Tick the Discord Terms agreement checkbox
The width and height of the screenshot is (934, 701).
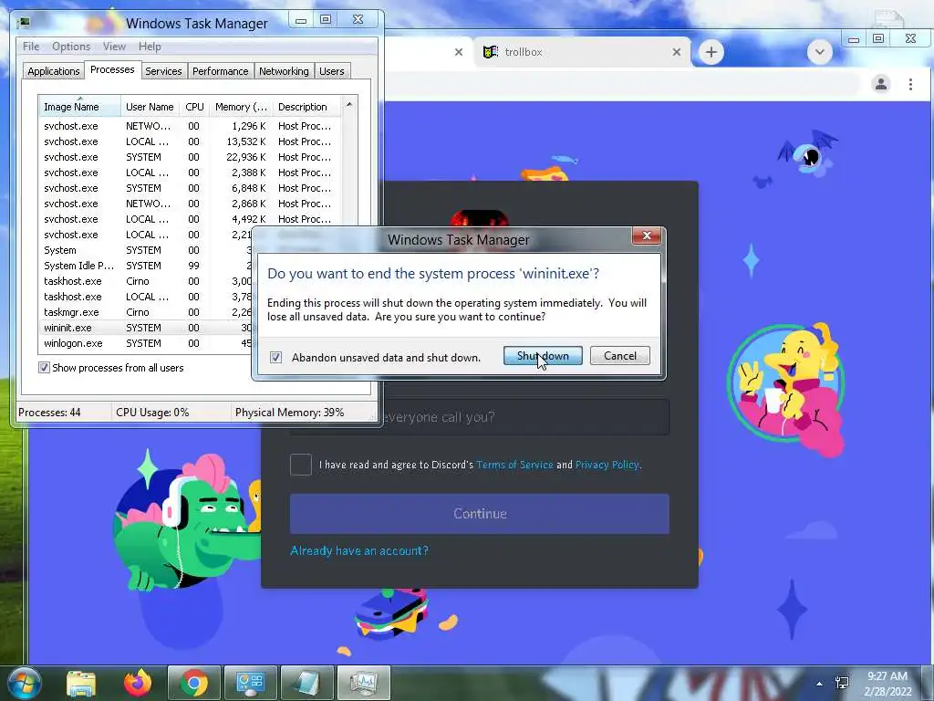tap(301, 465)
